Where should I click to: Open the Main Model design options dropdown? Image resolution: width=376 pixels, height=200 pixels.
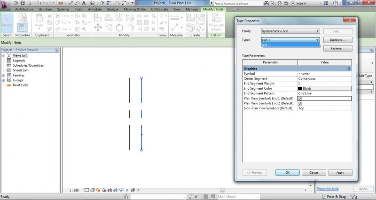pyautogui.click(x=238, y=197)
